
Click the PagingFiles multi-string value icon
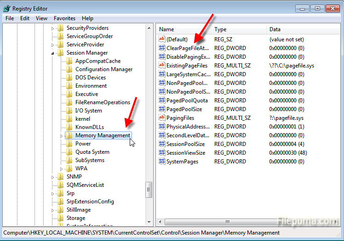click(161, 118)
